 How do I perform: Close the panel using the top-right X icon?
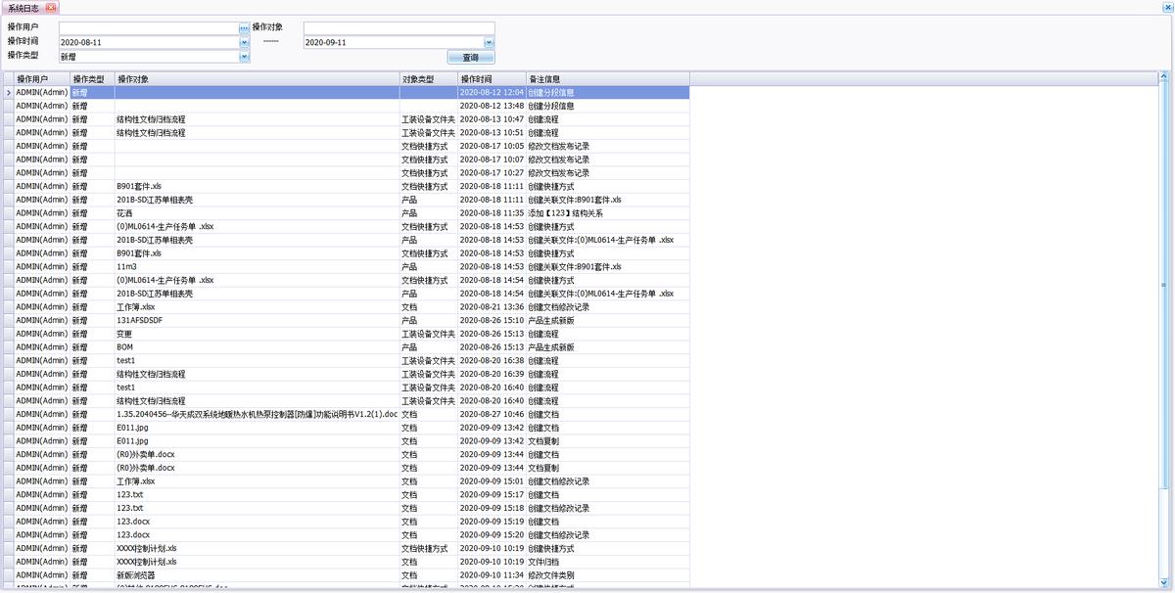1166,7
